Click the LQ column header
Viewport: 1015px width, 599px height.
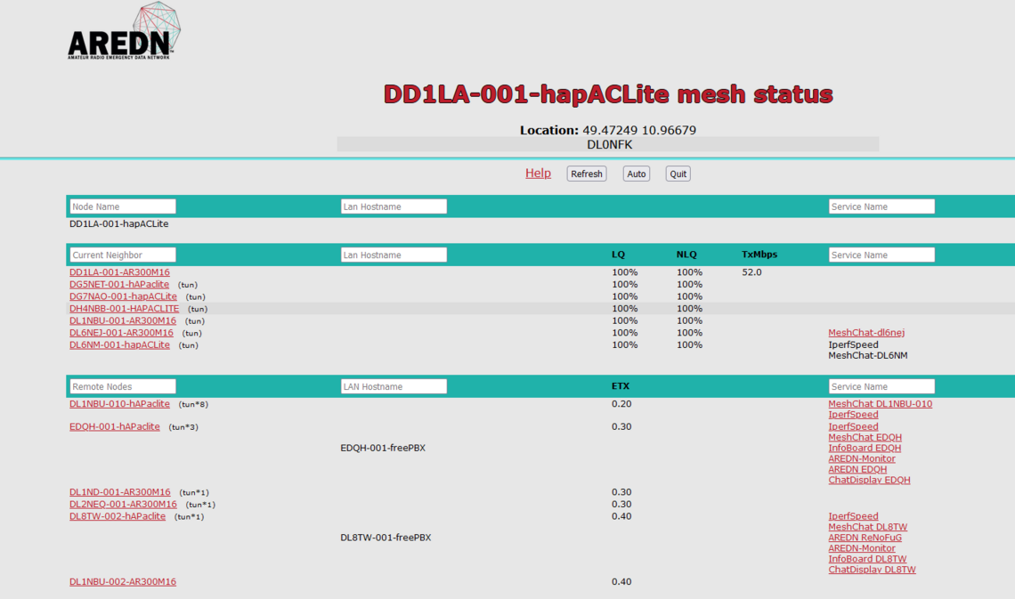[x=618, y=255]
